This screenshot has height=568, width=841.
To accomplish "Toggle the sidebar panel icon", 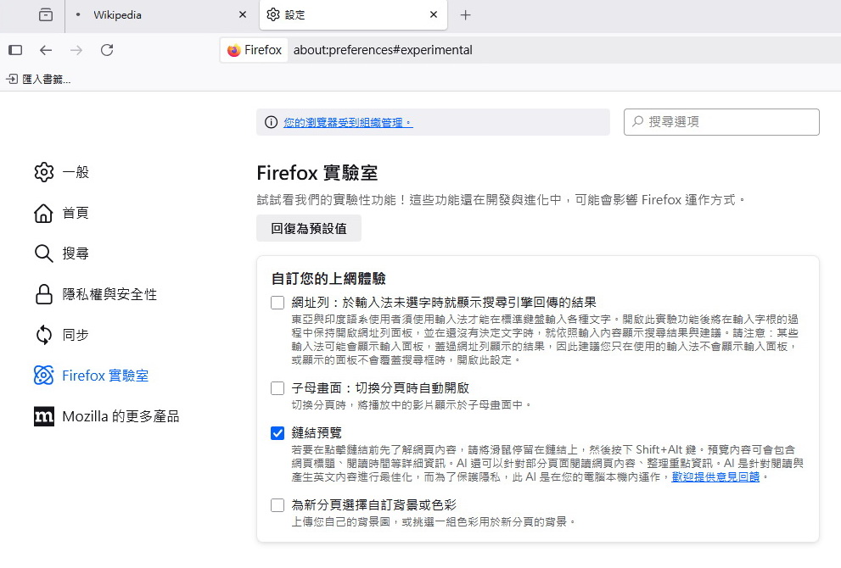I will pos(15,50).
